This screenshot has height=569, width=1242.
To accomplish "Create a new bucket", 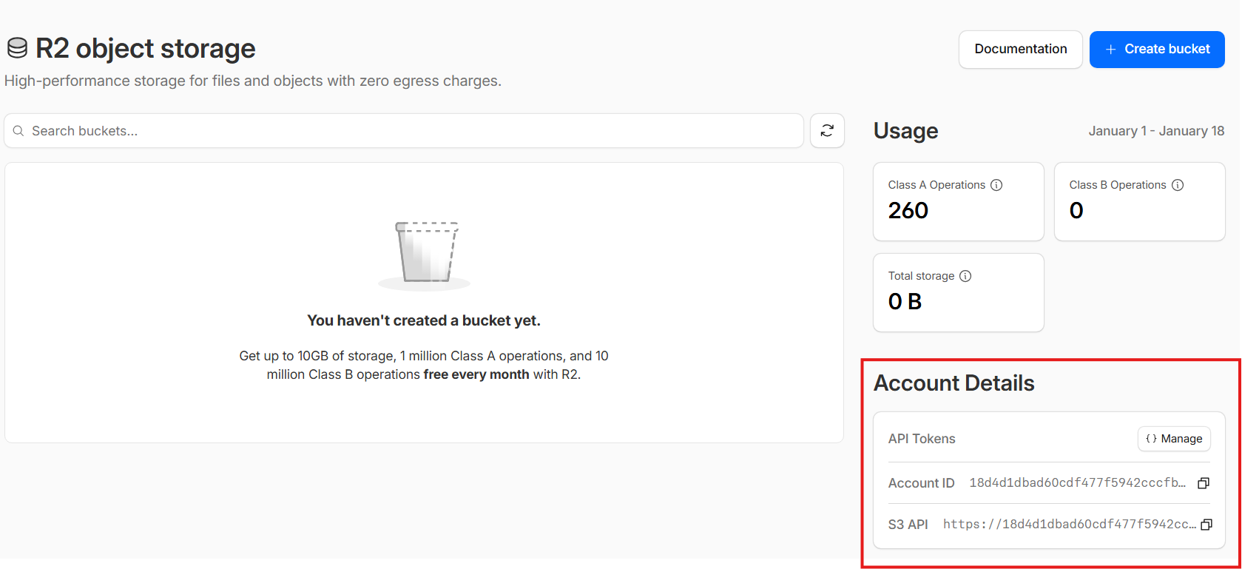I will 1157,50.
